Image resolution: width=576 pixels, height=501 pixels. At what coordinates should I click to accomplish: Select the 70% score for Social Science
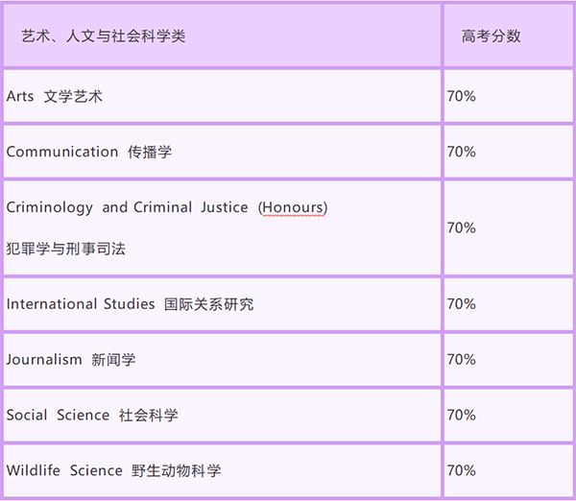point(461,415)
